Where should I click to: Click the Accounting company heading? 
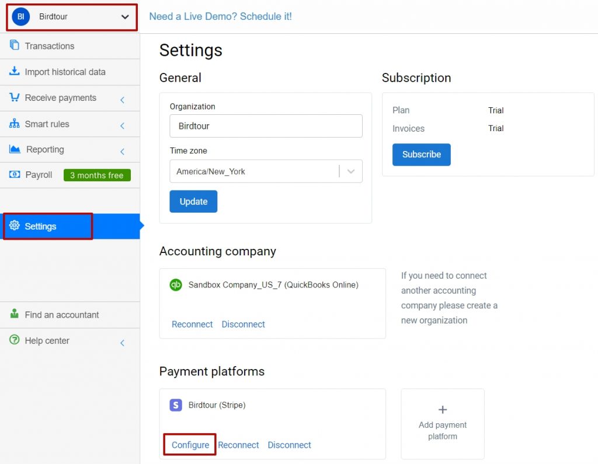[x=217, y=251]
